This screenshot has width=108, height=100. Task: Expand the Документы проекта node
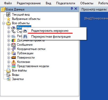[x=9, y=40]
